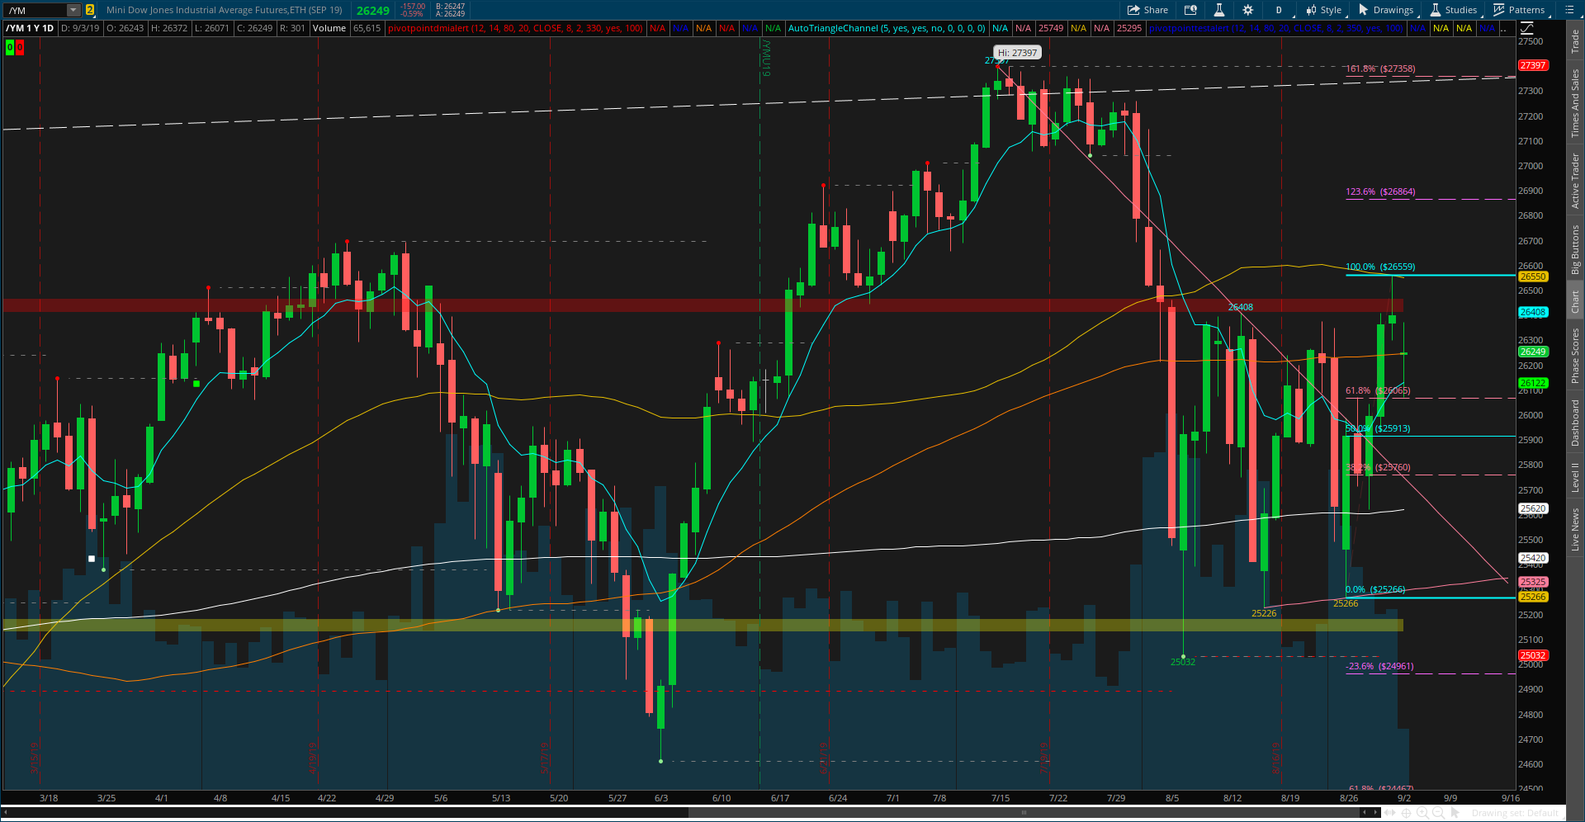1585x822 pixels.
Task: Click the white 25620 price axis label
Action: point(1533,508)
